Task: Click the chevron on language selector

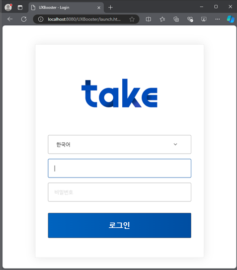Action: coord(175,144)
